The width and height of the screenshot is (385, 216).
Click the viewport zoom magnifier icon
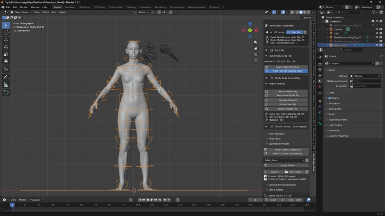point(255,42)
